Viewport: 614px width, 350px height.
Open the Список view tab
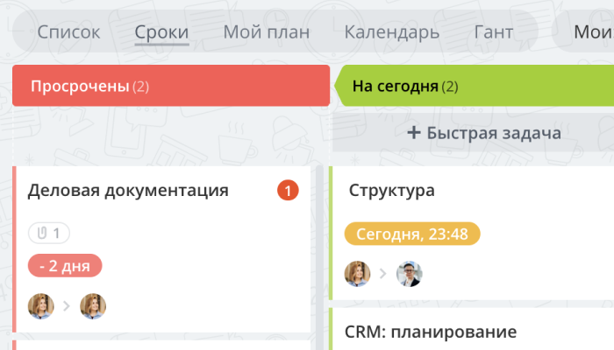click(x=68, y=33)
